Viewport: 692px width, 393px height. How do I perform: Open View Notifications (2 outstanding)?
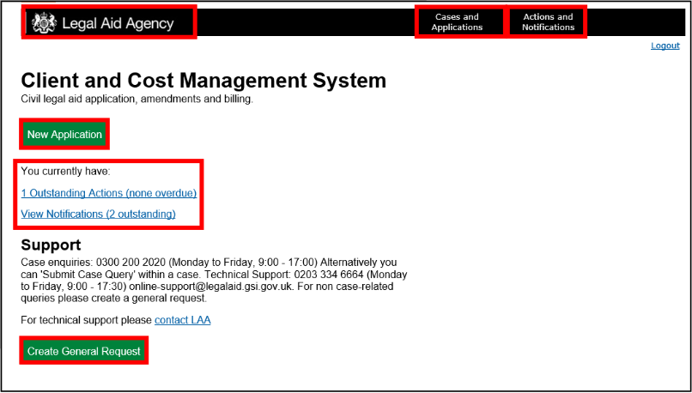tap(98, 214)
